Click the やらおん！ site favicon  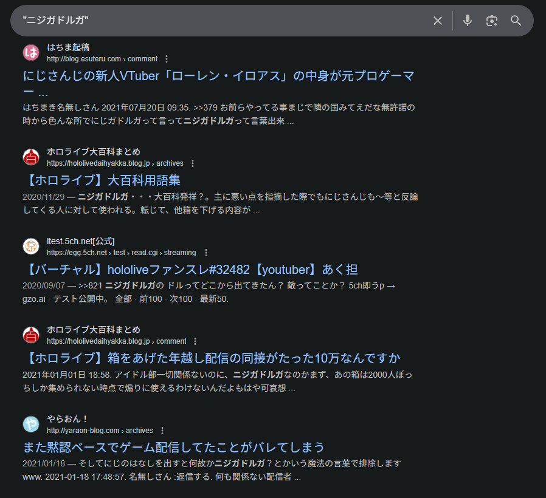click(x=31, y=425)
